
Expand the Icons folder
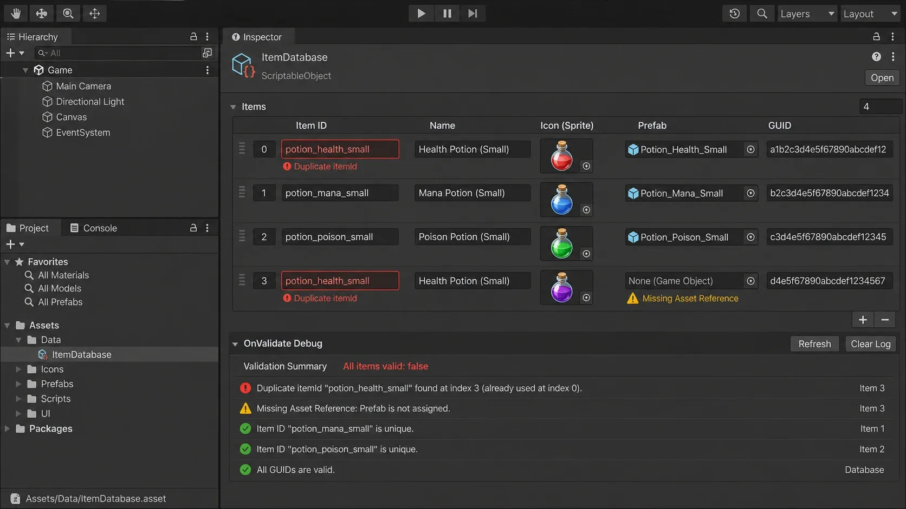18,369
